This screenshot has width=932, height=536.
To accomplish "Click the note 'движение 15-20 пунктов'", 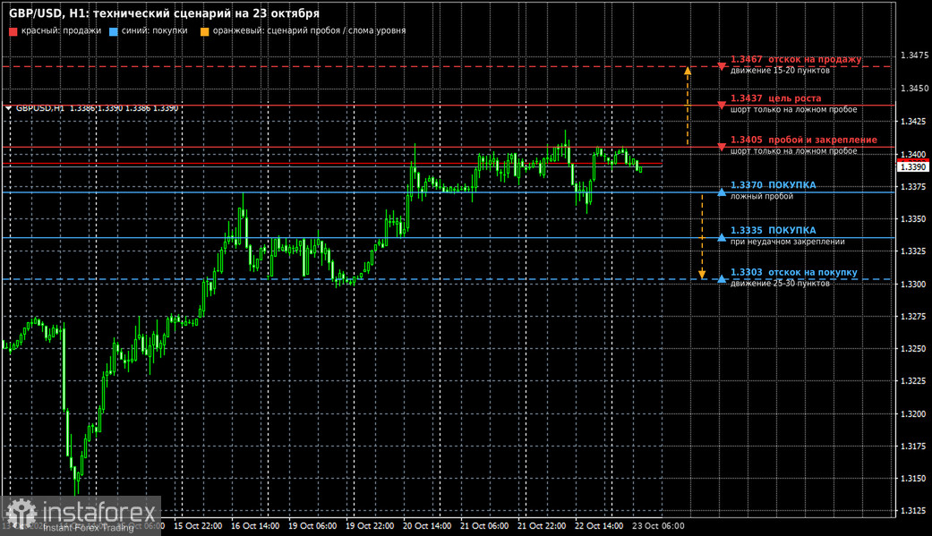I will click(x=780, y=70).
